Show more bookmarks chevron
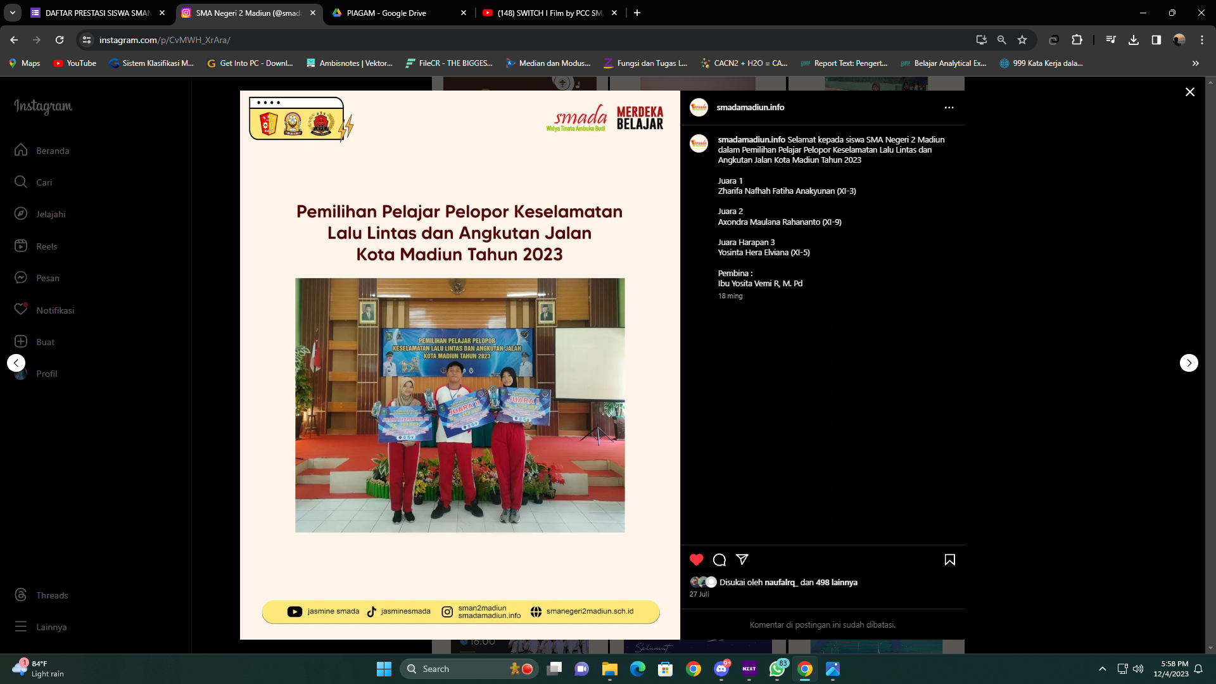Screen dimensions: 1216x684 (x=1196, y=63)
